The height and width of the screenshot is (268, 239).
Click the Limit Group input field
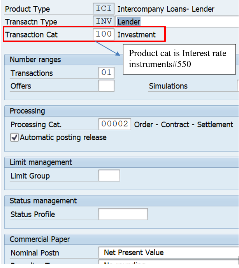click(x=109, y=176)
